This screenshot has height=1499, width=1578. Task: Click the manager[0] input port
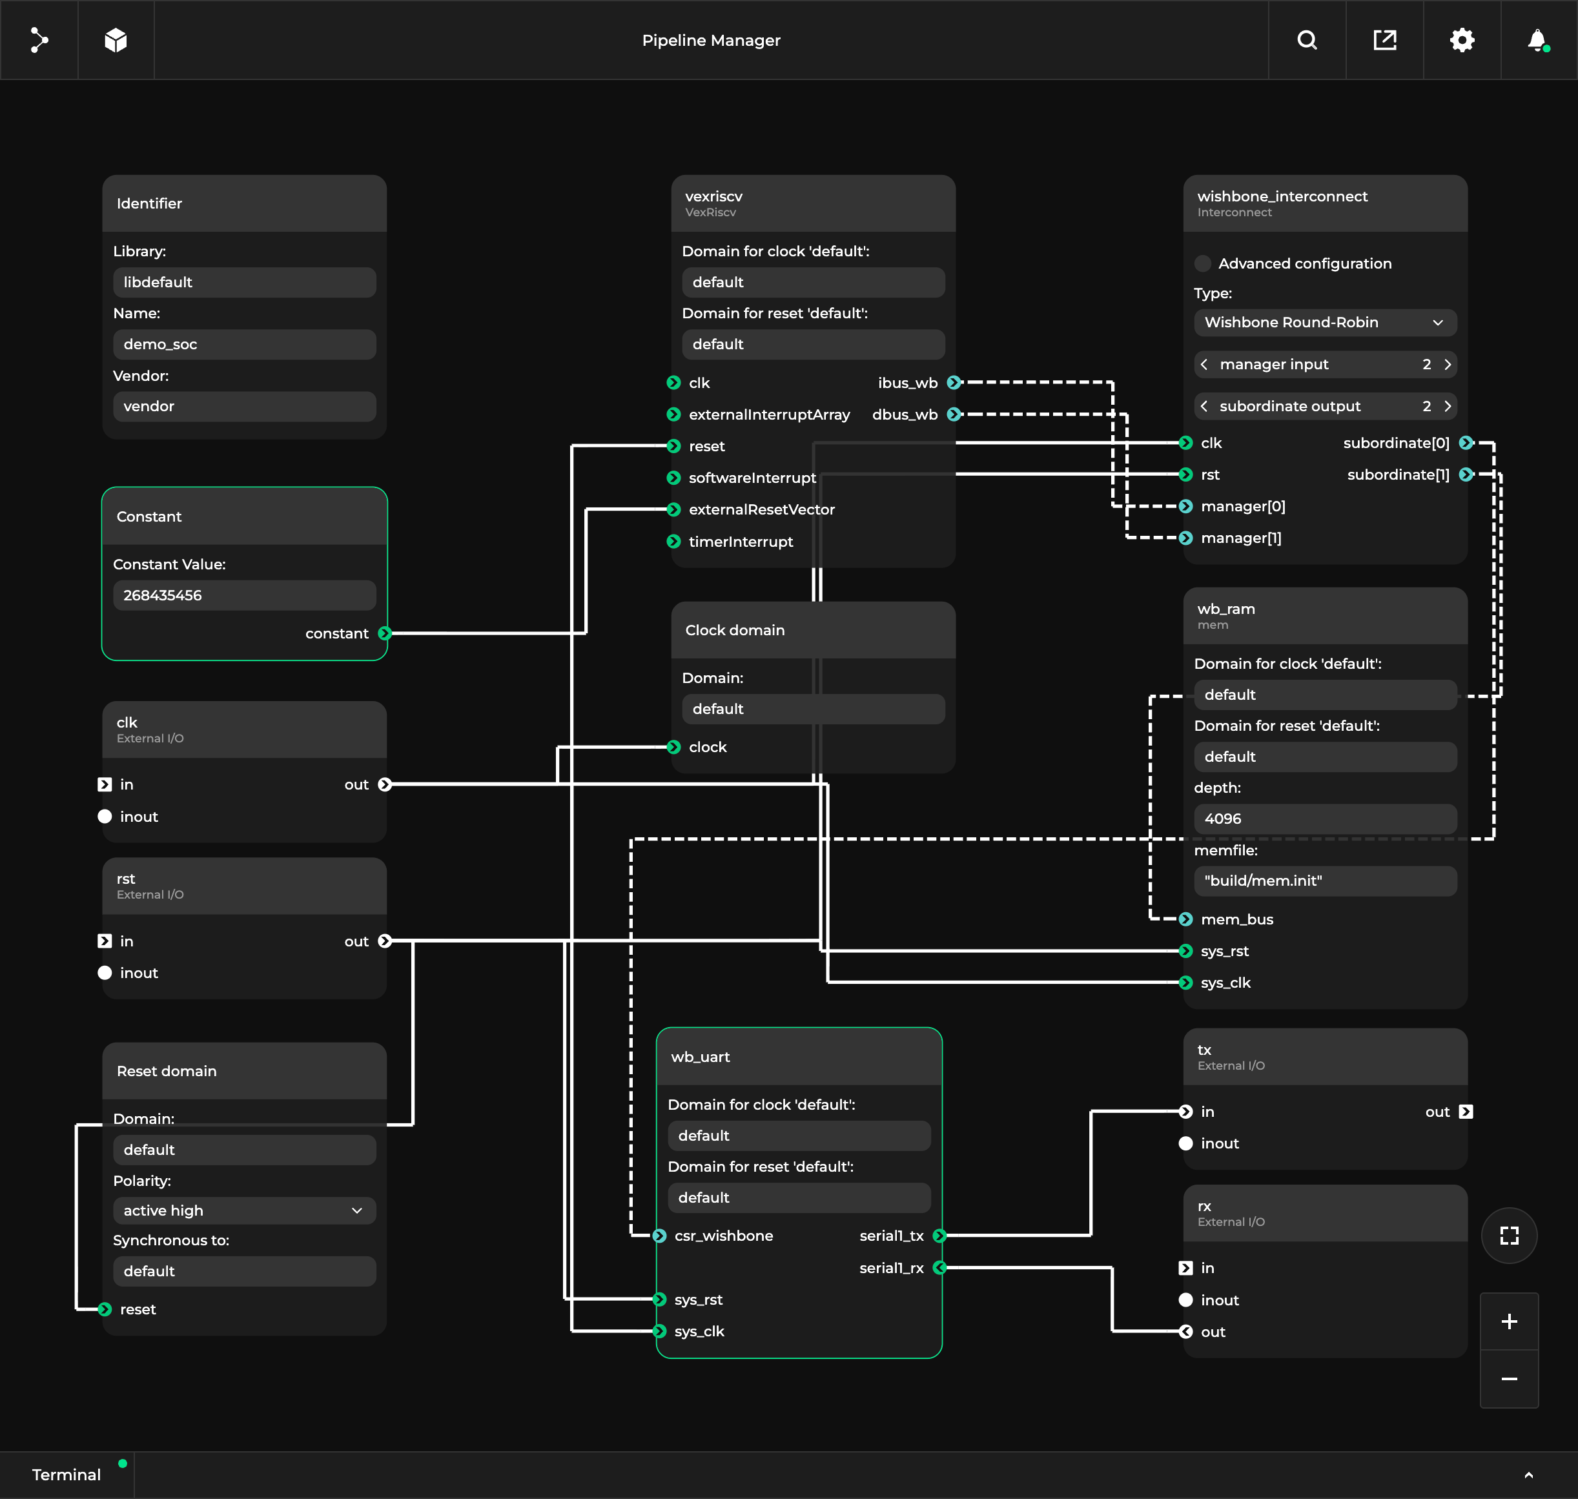click(x=1185, y=505)
